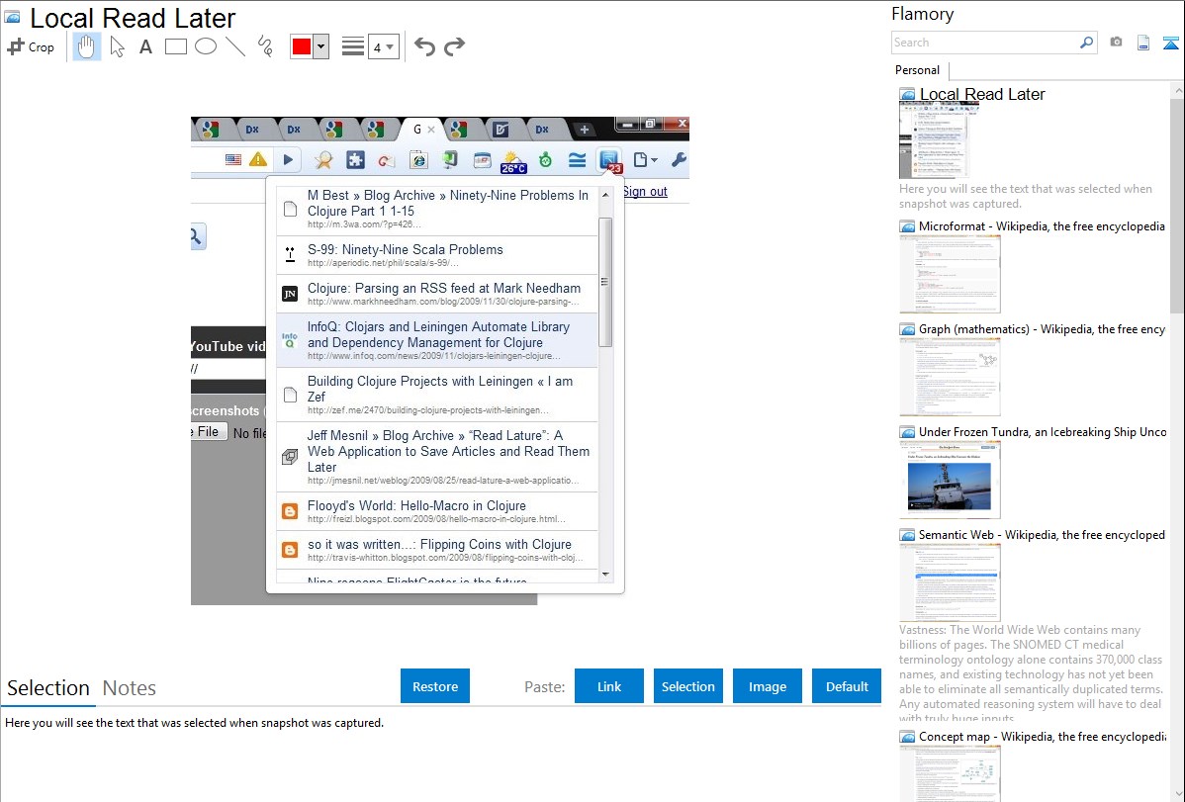Click the blue collapse-to-top arrow icon

tap(1171, 43)
